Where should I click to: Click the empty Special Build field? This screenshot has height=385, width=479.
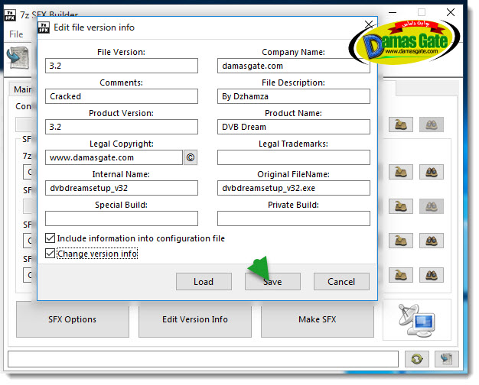click(122, 218)
